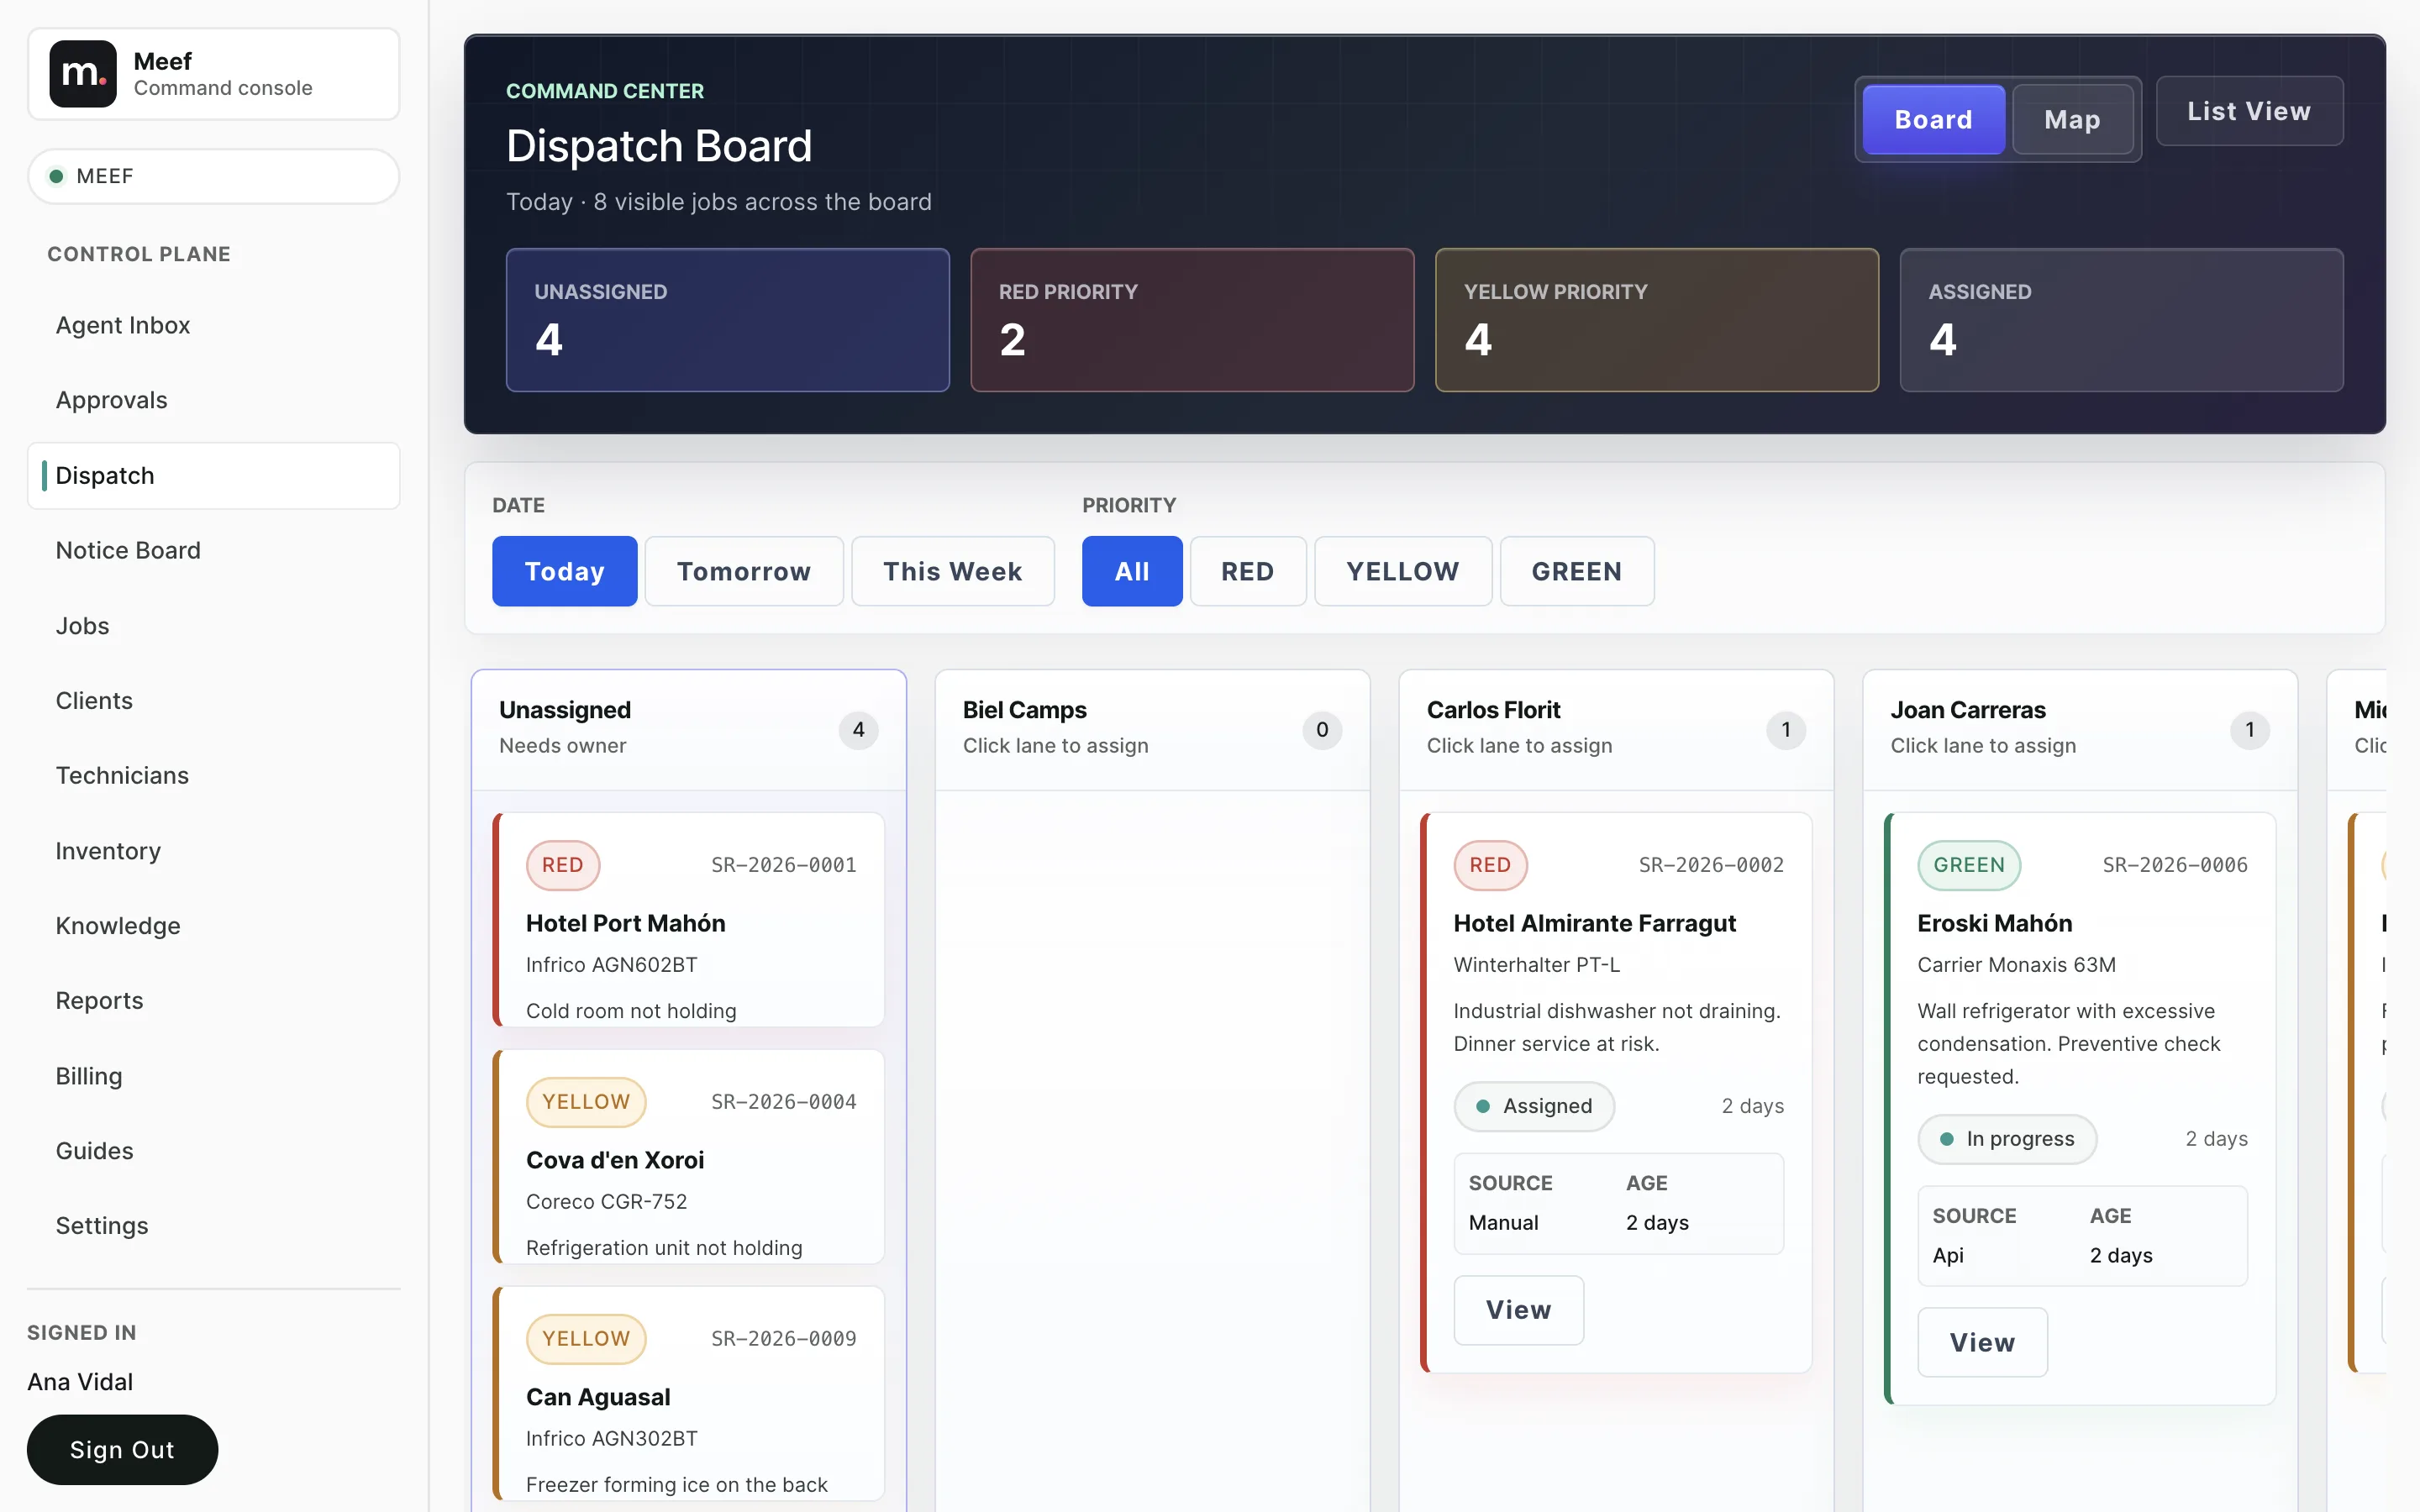2420x1512 pixels.
Task: Click the Sign Out button
Action: 122,1449
